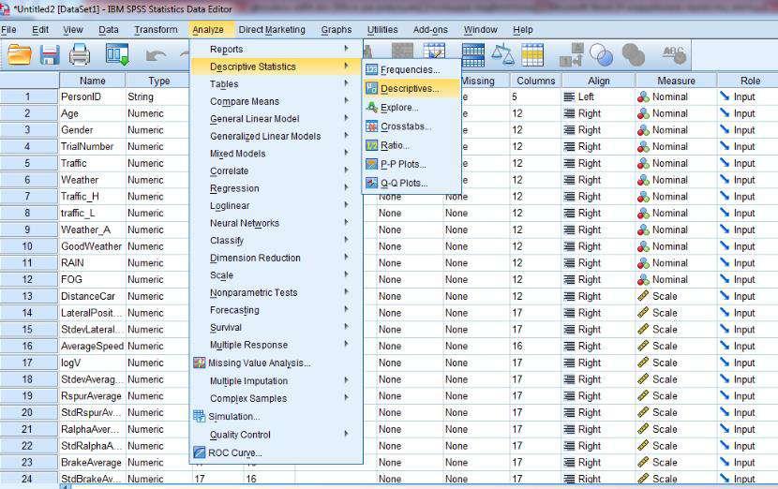Open the Help menu
This screenshot has height=489, width=778.
522,30
